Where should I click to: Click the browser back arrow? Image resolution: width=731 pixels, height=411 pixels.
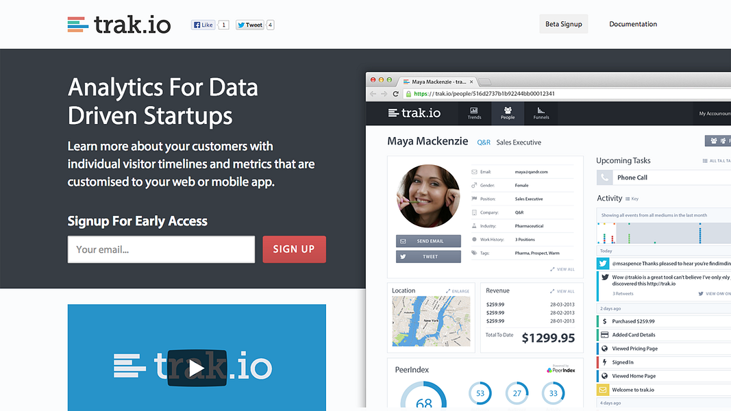[x=373, y=94]
